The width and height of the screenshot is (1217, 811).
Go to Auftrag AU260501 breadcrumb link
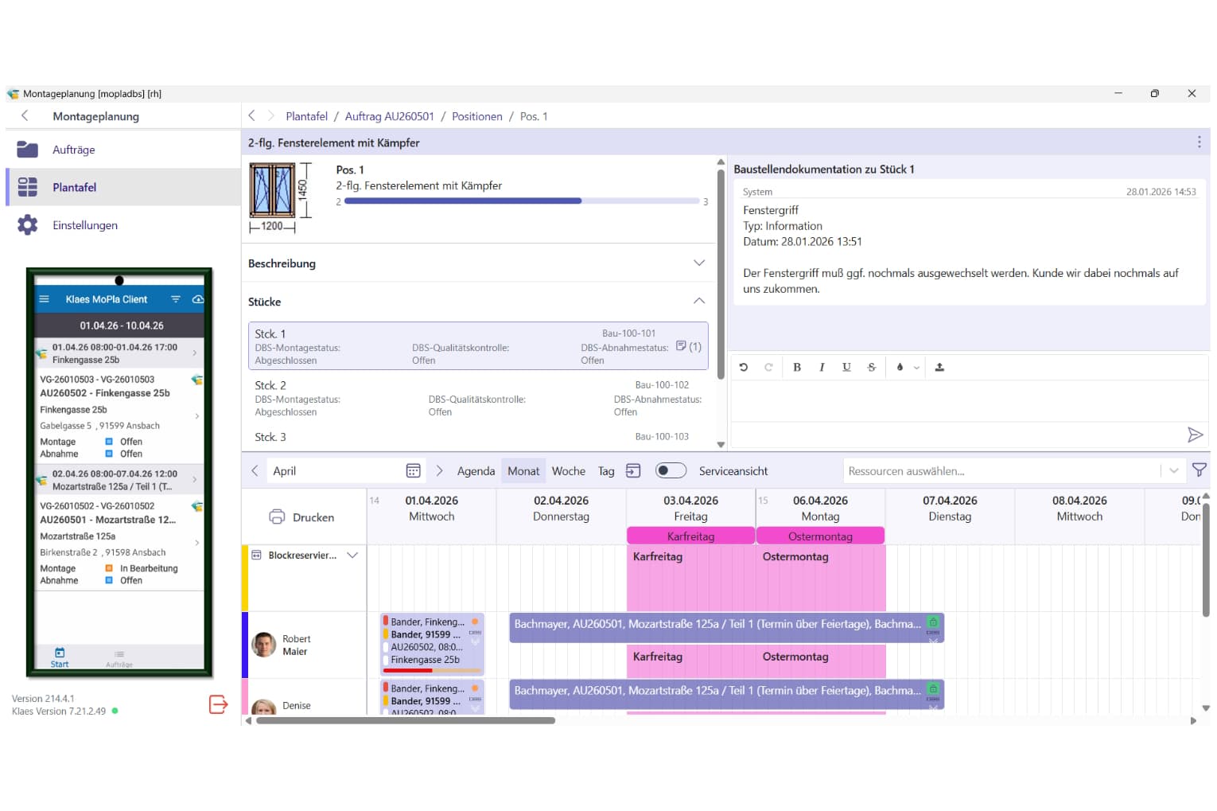[389, 116]
